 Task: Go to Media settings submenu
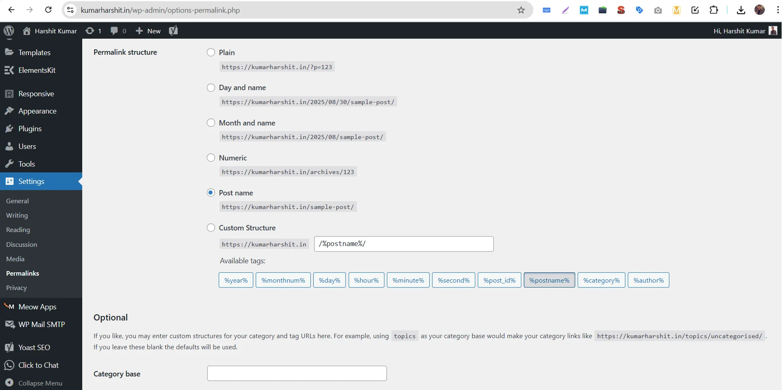coord(16,259)
